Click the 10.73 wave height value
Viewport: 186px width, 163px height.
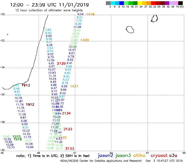tap(11, 147)
